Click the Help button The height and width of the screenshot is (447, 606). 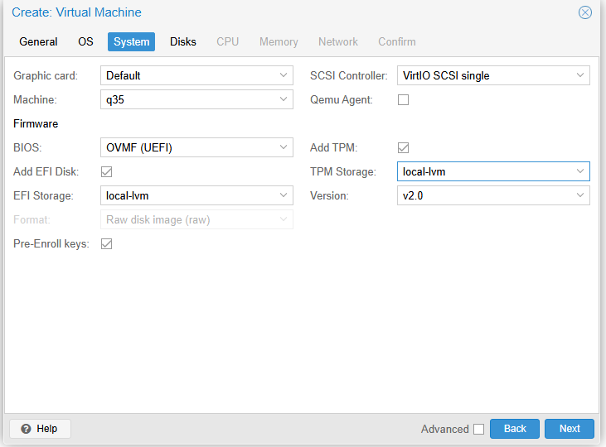pyautogui.click(x=40, y=429)
